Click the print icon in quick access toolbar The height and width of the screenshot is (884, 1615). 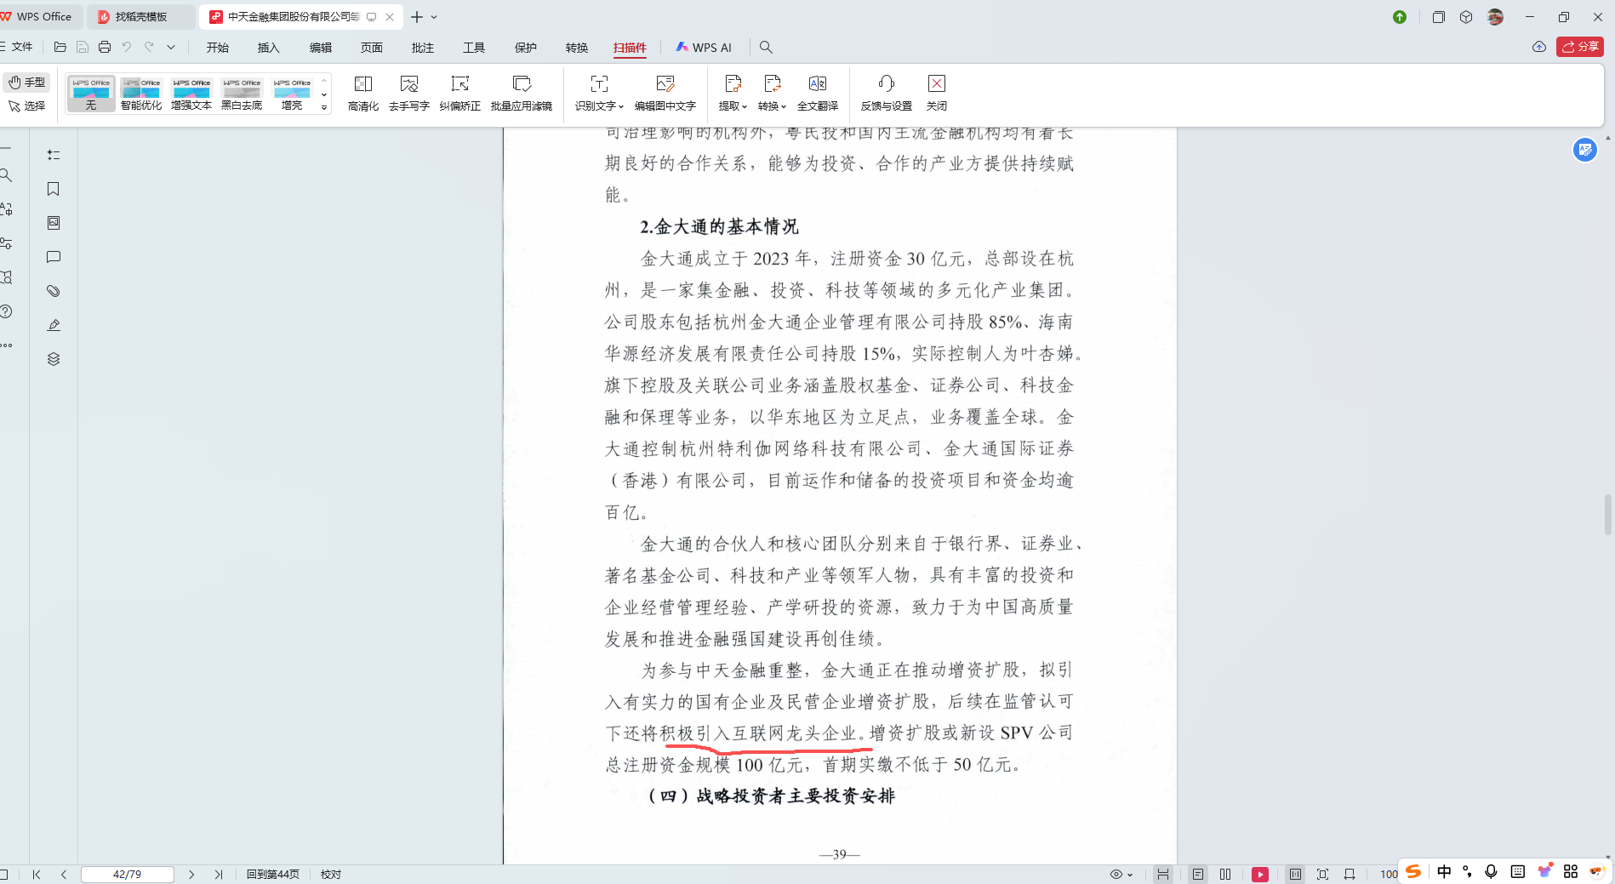click(x=105, y=48)
